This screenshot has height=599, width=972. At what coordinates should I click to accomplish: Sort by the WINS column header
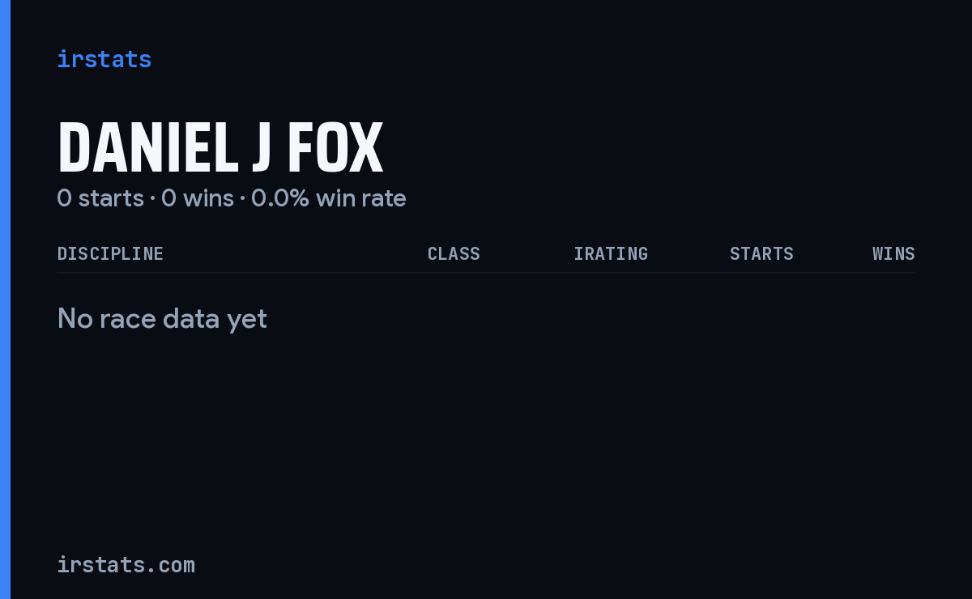tap(893, 253)
